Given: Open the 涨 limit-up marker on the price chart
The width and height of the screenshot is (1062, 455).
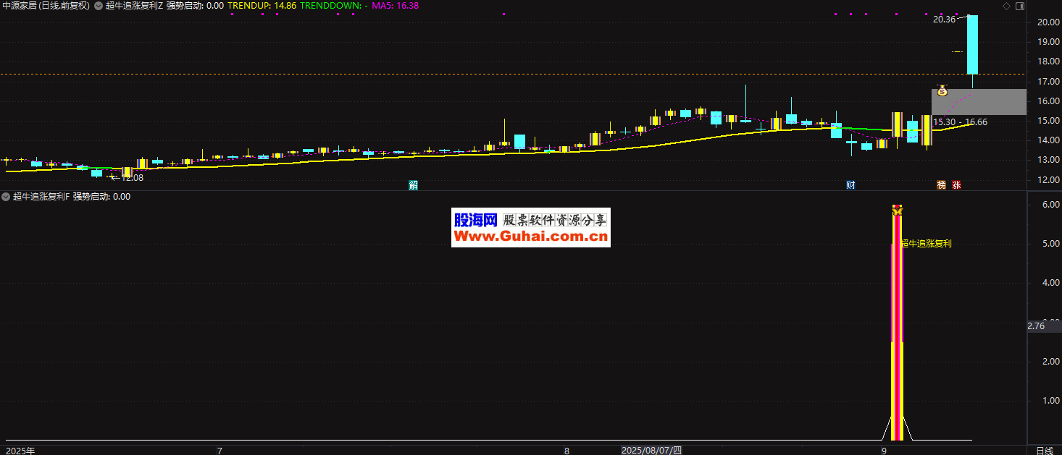Looking at the screenshot, I should (x=956, y=184).
